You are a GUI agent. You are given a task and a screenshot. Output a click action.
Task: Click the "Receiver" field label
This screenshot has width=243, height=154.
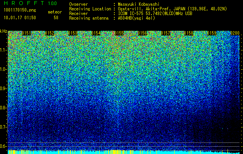(x=78, y=13)
